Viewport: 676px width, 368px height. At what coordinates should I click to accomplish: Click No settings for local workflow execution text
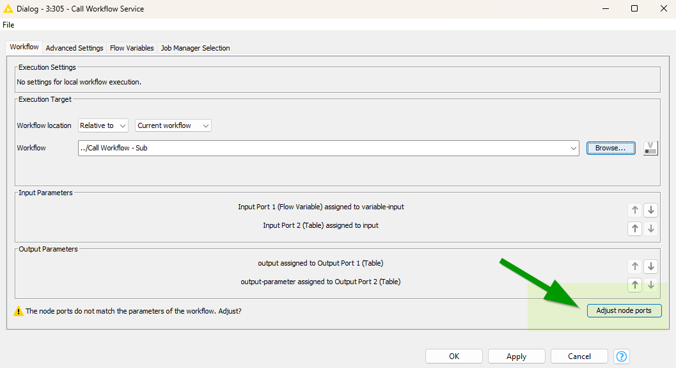79,82
